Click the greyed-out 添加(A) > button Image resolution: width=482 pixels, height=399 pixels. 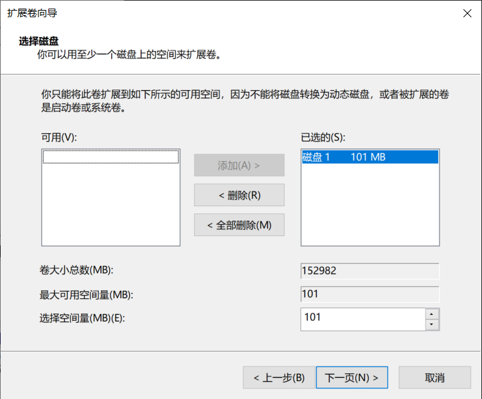pyautogui.click(x=239, y=165)
